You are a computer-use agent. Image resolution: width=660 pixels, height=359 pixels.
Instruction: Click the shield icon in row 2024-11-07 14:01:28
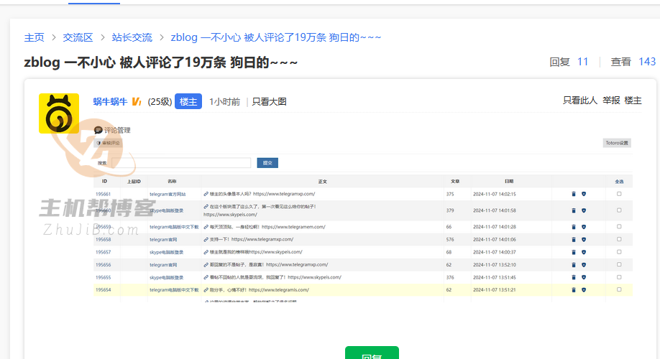pyautogui.click(x=583, y=227)
